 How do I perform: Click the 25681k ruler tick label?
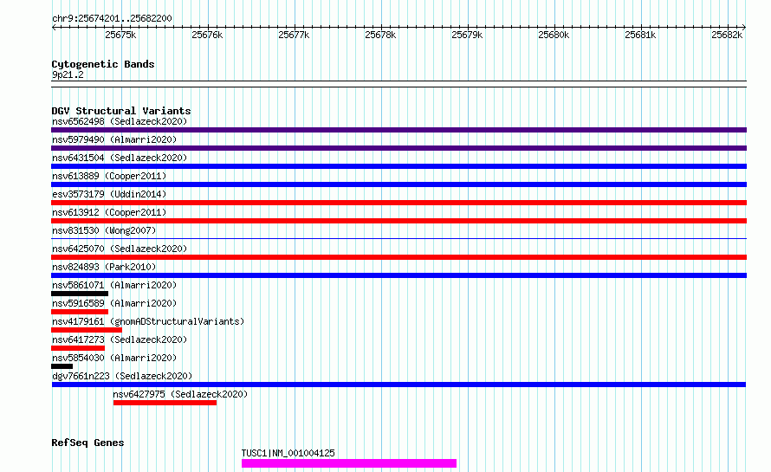pyautogui.click(x=639, y=35)
